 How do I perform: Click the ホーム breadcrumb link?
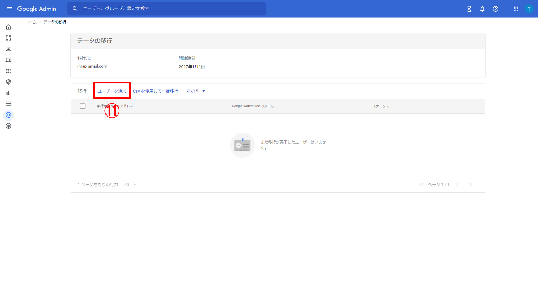pyautogui.click(x=31, y=22)
